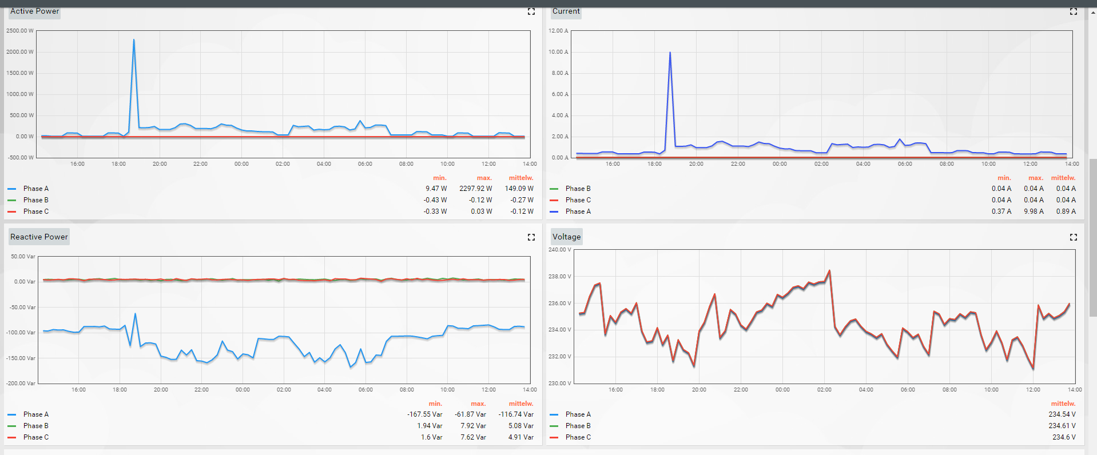
Task: Click Voltage Phase B mean 234.61 V
Action: 1062,426
